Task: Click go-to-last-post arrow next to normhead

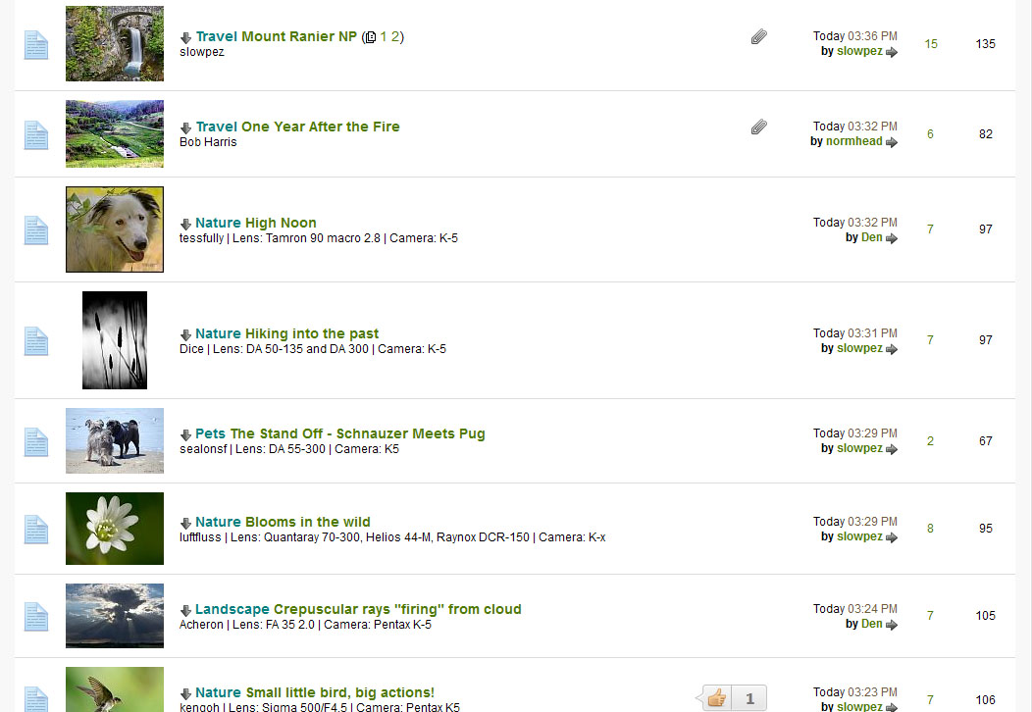Action: [892, 142]
